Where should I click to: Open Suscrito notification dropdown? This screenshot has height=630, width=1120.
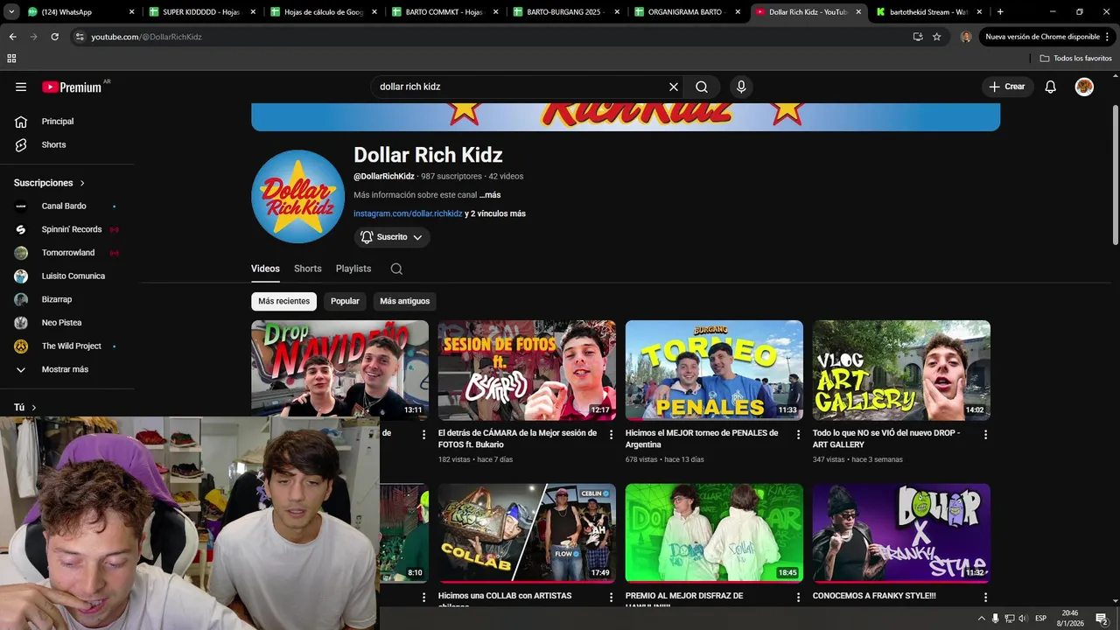click(x=392, y=237)
